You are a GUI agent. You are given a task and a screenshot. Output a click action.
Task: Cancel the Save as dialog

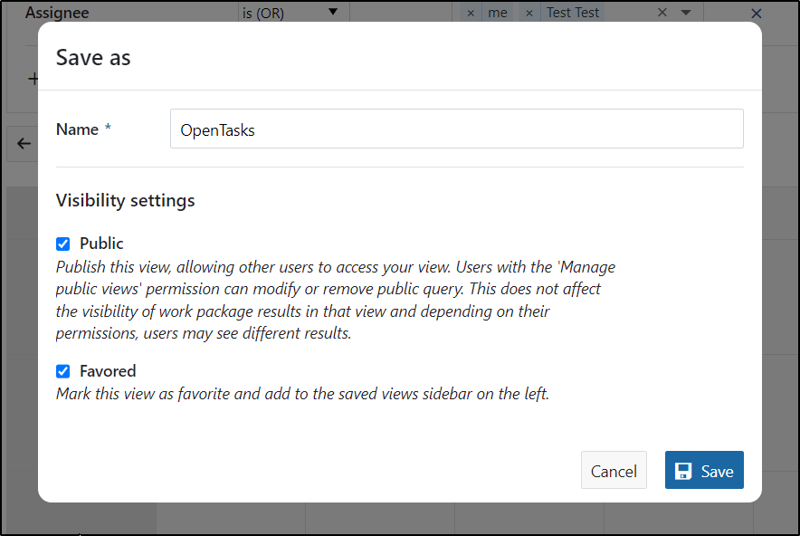point(614,470)
